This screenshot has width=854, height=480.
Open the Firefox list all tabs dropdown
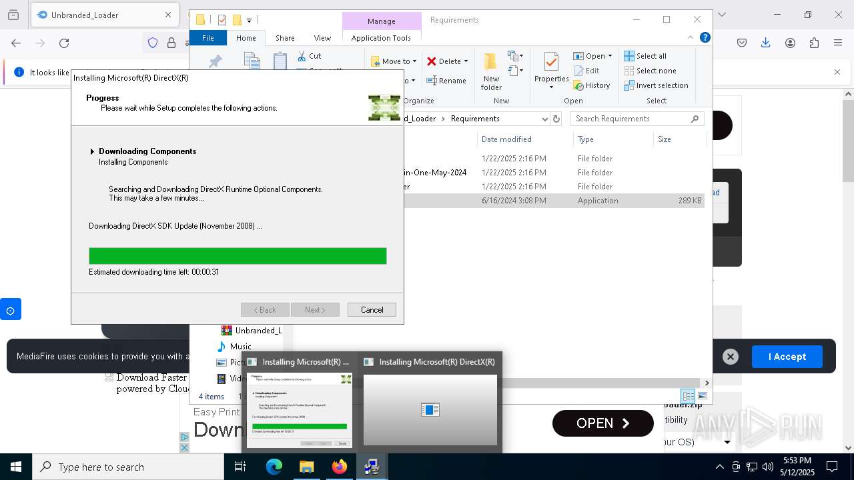[x=721, y=15]
